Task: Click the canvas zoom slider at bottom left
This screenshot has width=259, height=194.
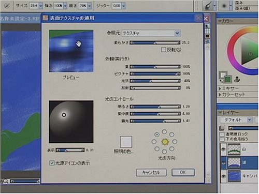Action: [x=25, y=181]
